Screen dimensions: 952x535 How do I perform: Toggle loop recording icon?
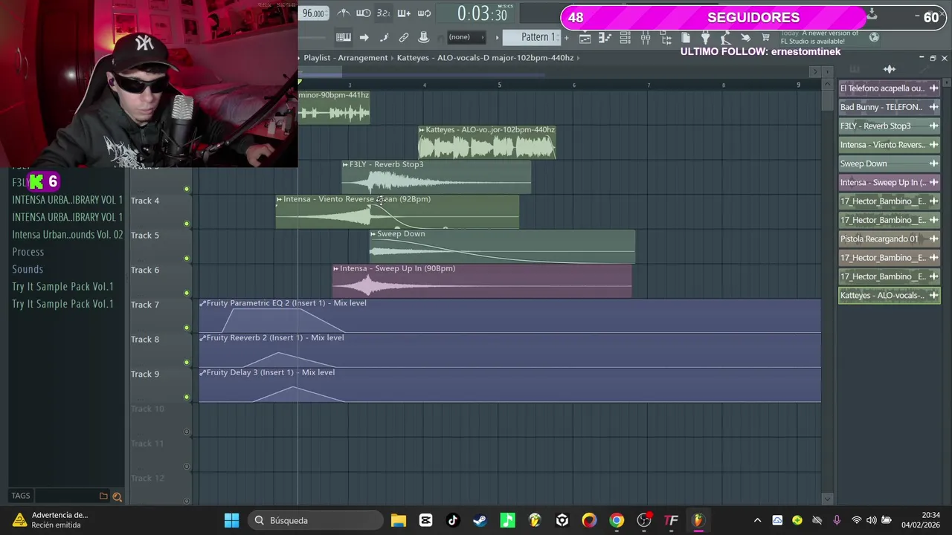pos(424,13)
